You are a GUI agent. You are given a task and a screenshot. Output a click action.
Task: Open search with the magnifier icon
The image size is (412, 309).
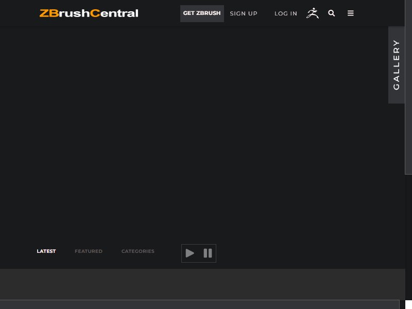point(331,13)
